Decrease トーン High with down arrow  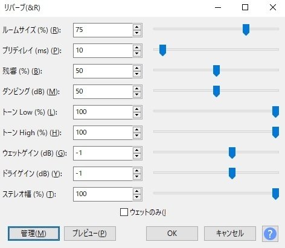(137, 136)
